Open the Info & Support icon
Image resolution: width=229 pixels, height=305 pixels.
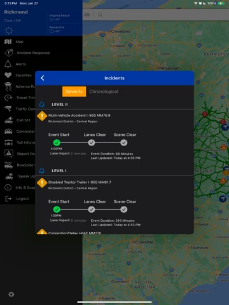coord(8,187)
